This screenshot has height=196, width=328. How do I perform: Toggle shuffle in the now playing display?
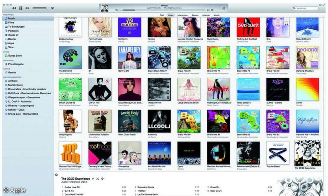(212, 10)
